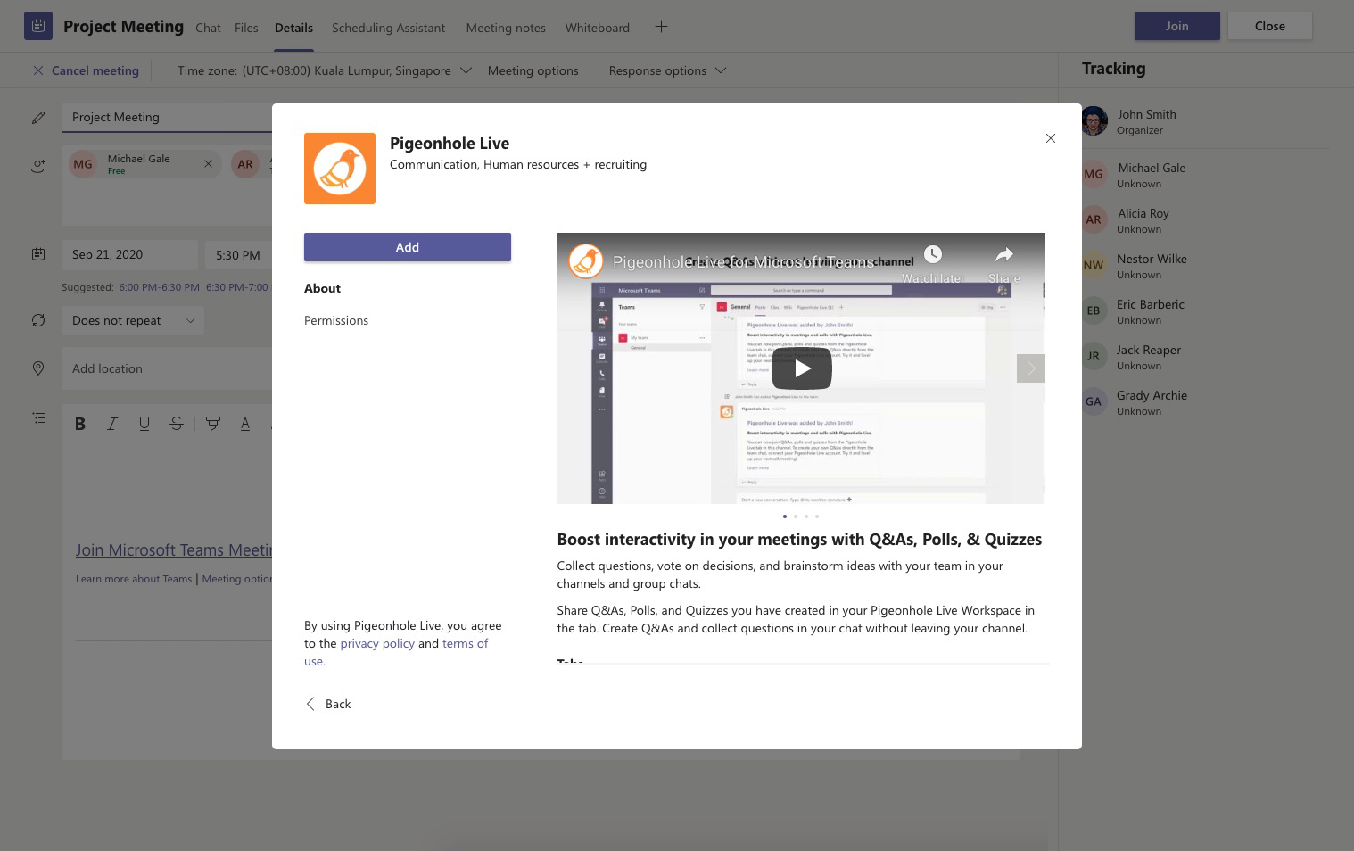
Task: Switch to Scheduling Assistant tab
Action: 388,28
